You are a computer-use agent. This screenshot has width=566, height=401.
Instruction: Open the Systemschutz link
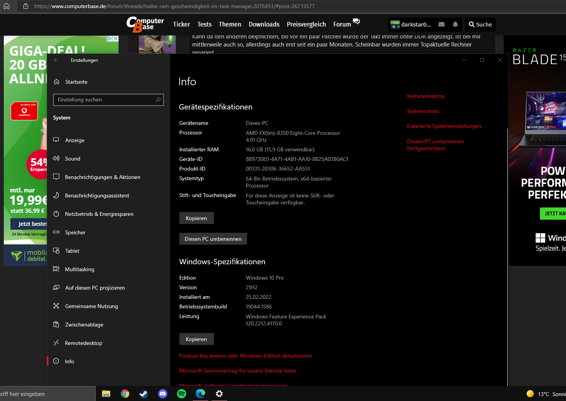point(423,111)
